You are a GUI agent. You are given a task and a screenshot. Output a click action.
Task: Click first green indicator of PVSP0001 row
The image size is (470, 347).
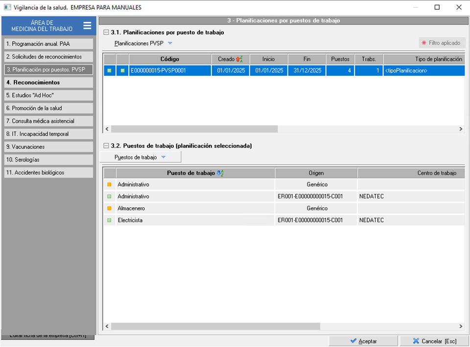pyautogui.click(x=109, y=71)
